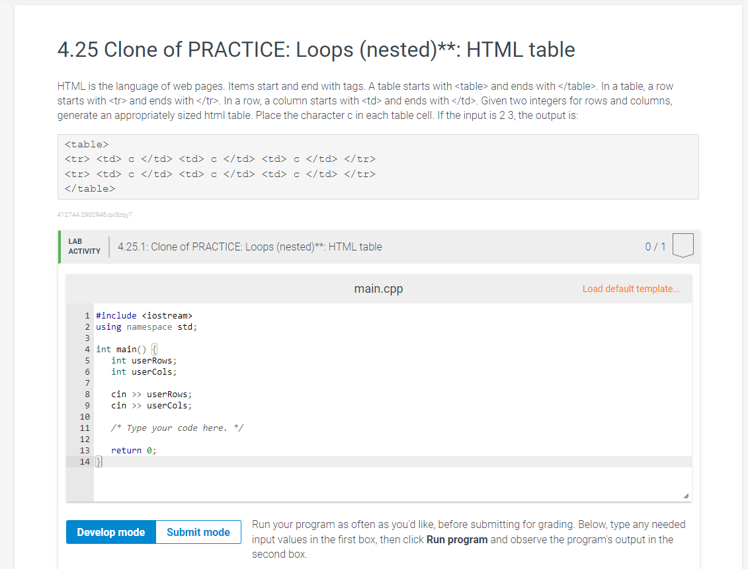Click the #include <iostream> line
This screenshot has height=569, width=748.
click(144, 315)
